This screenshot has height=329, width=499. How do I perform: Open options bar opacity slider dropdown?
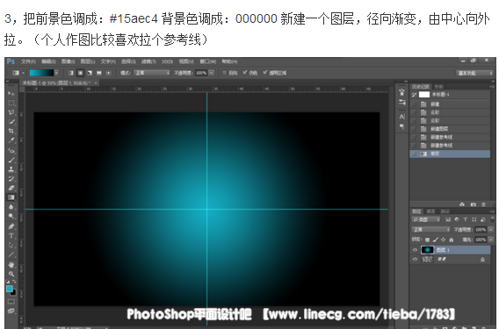(x=212, y=73)
